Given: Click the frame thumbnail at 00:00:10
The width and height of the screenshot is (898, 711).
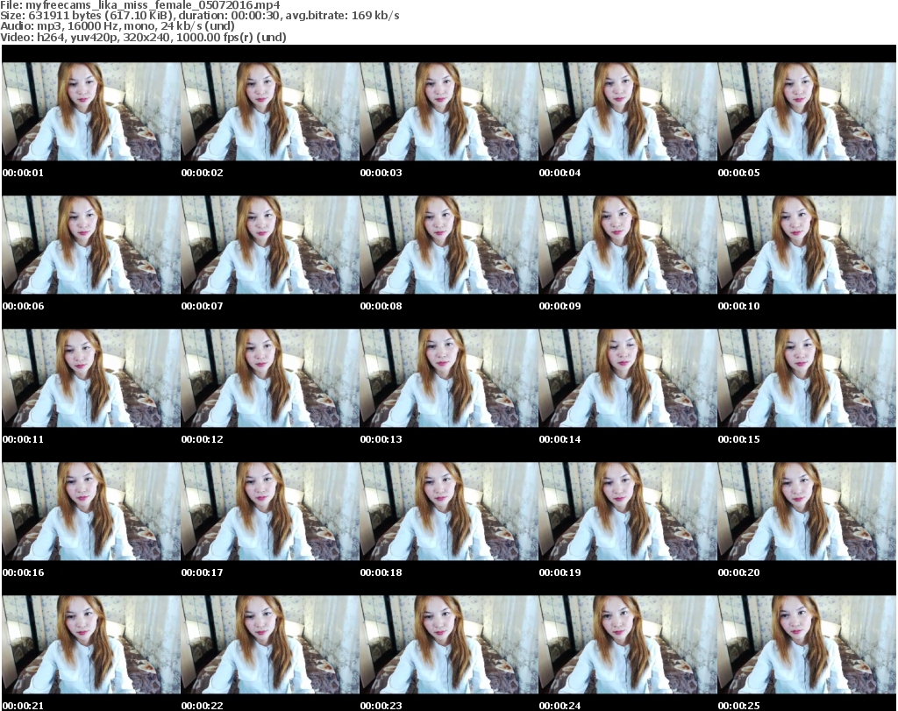Looking at the screenshot, I should [807, 245].
